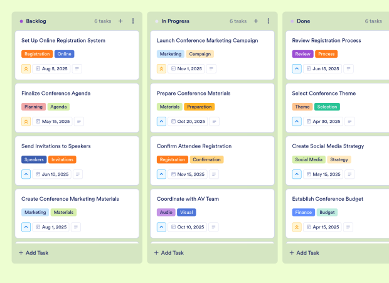Open the Apr 30, 2025 due date picker

322,122
